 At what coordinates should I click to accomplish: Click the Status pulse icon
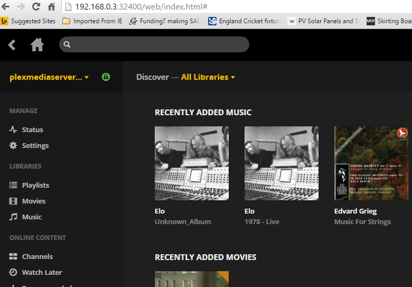pos(13,129)
